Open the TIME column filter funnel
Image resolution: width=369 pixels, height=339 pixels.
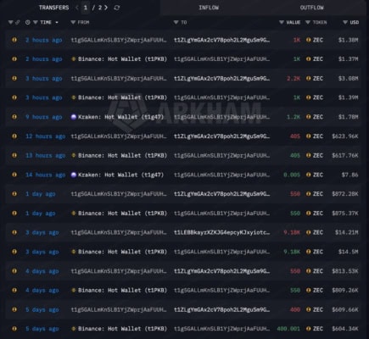tap(36, 22)
